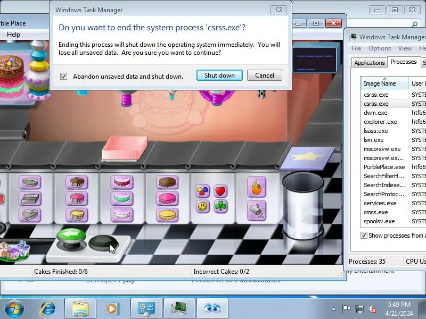
Task: Open the network tray icon
Action: [x=359, y=309]
